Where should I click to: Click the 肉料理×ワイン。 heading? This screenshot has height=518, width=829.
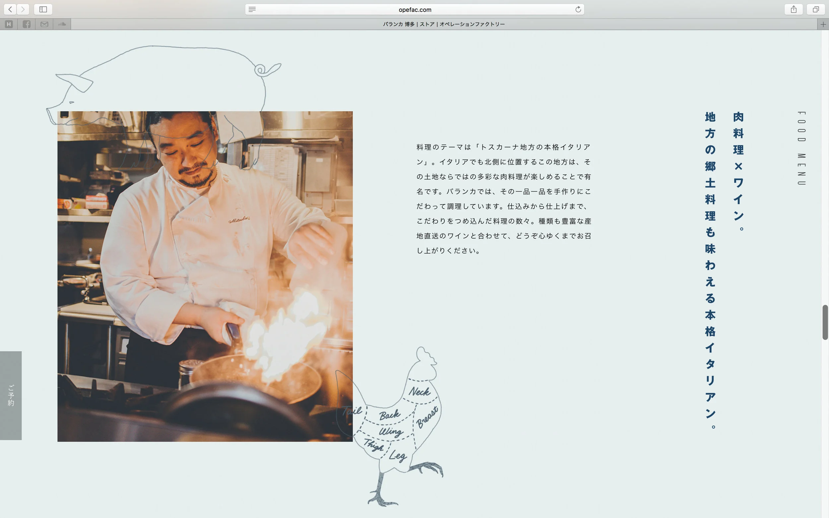coord(738,171)
